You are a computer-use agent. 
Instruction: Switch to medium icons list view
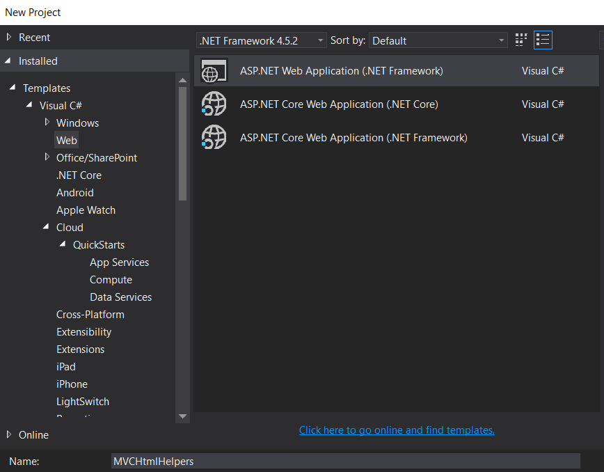pos(543,40)
